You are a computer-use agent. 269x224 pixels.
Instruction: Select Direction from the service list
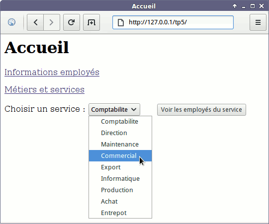point(120,133)
